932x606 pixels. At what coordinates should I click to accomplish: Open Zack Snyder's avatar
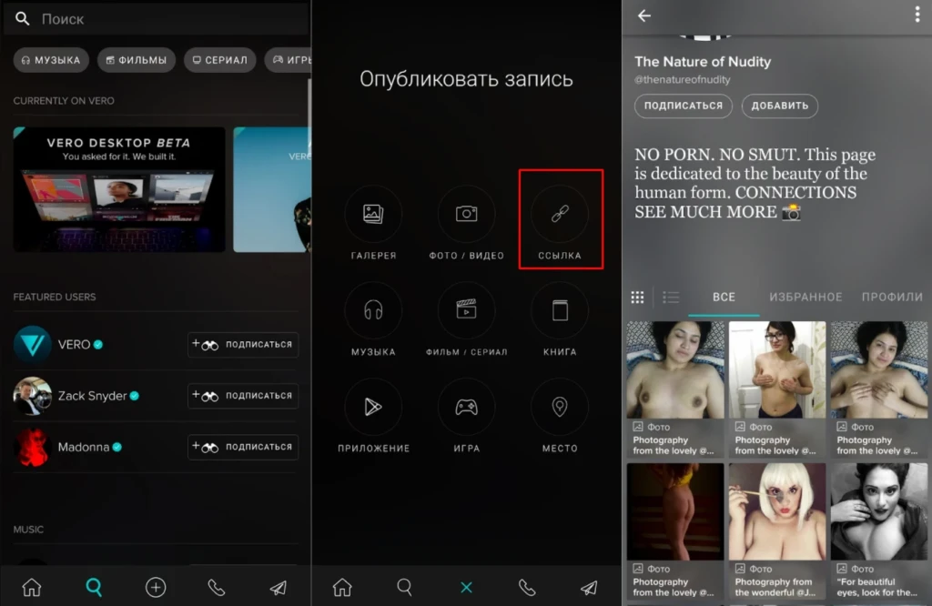(32, 396)
